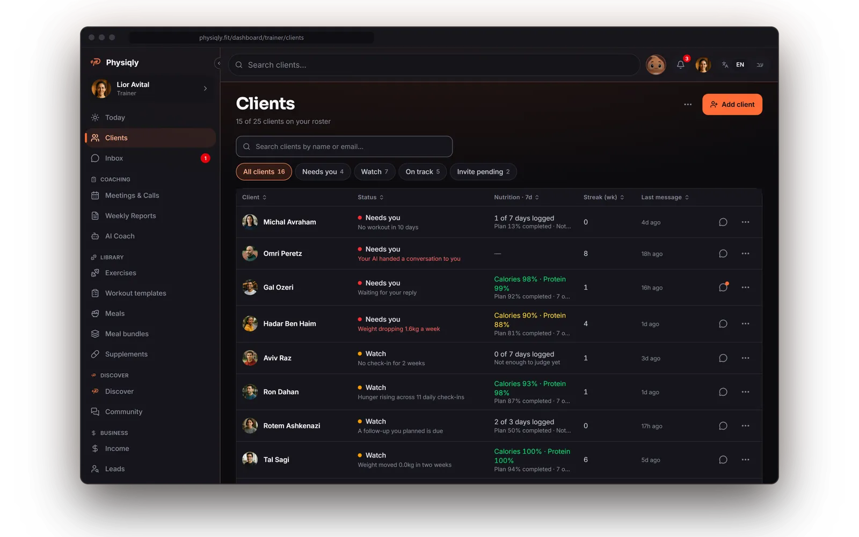Open more options for Rotem Ashkenazi
Viewport: 859px width, 537px height.
coord(745,426)
